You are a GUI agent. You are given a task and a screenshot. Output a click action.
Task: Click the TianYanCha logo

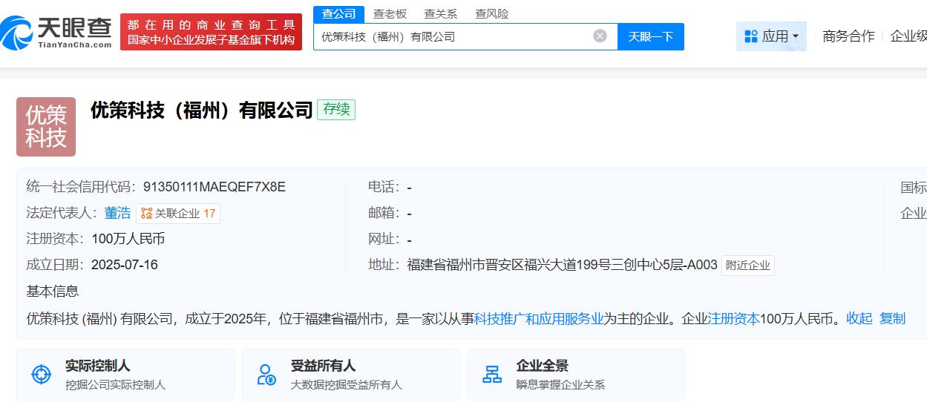(x=56, y=32)
